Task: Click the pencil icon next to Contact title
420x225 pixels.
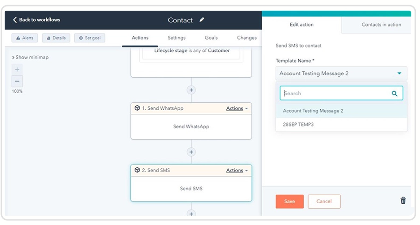Action: [202, 20]
